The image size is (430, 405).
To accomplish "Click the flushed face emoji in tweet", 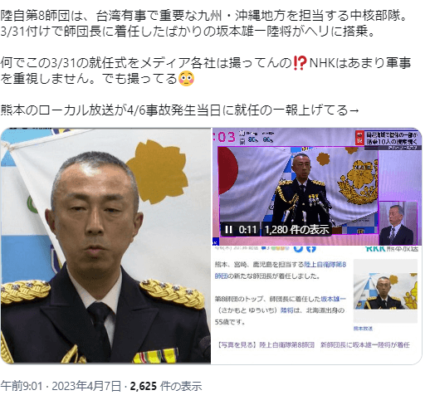I will click(x=186, y=79).
